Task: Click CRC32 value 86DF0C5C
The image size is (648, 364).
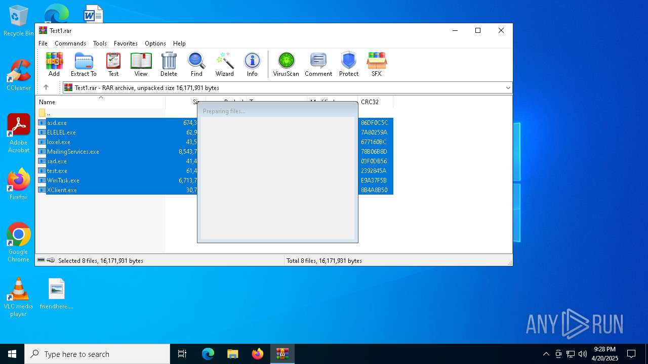Action: click(374, 123)
